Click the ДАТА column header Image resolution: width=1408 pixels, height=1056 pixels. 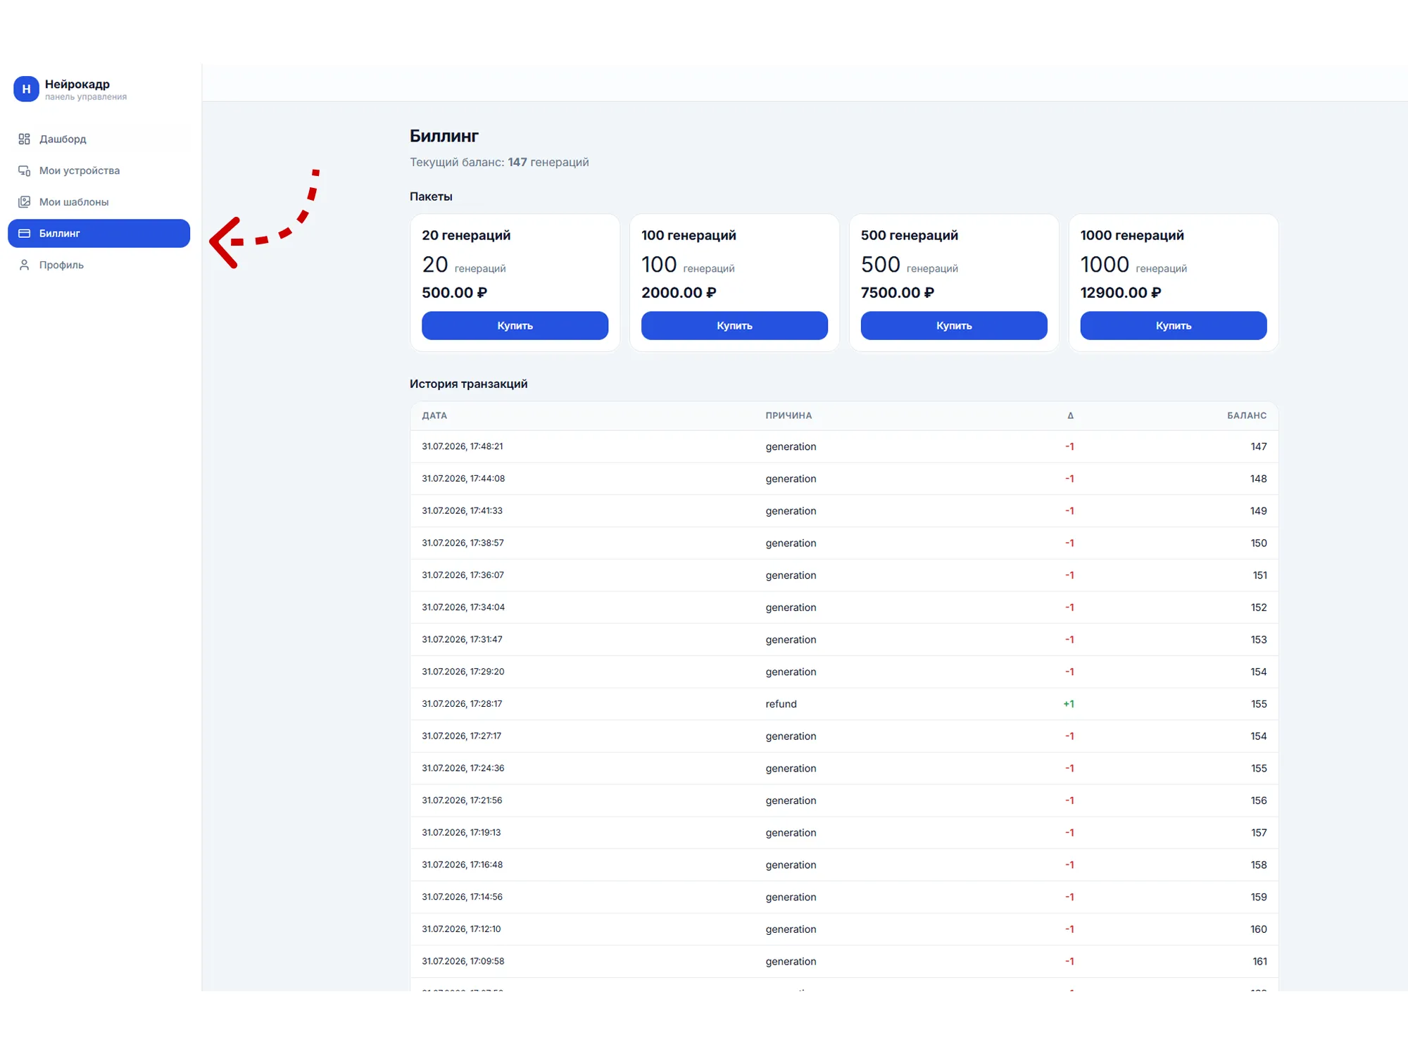point(434,415)
